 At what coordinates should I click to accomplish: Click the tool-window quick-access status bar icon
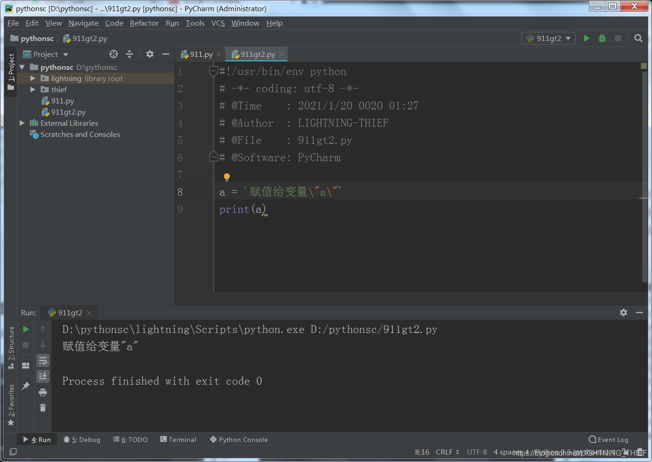point(13,452)
